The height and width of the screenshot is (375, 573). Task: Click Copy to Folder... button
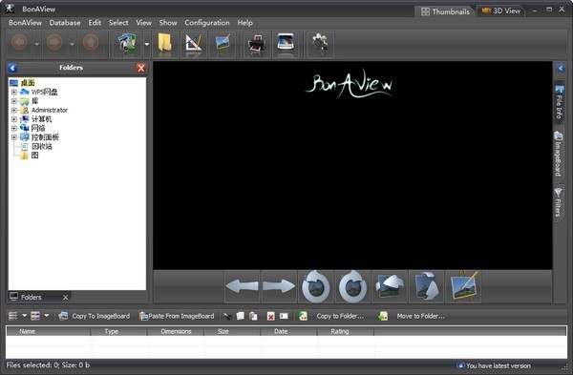331,316
